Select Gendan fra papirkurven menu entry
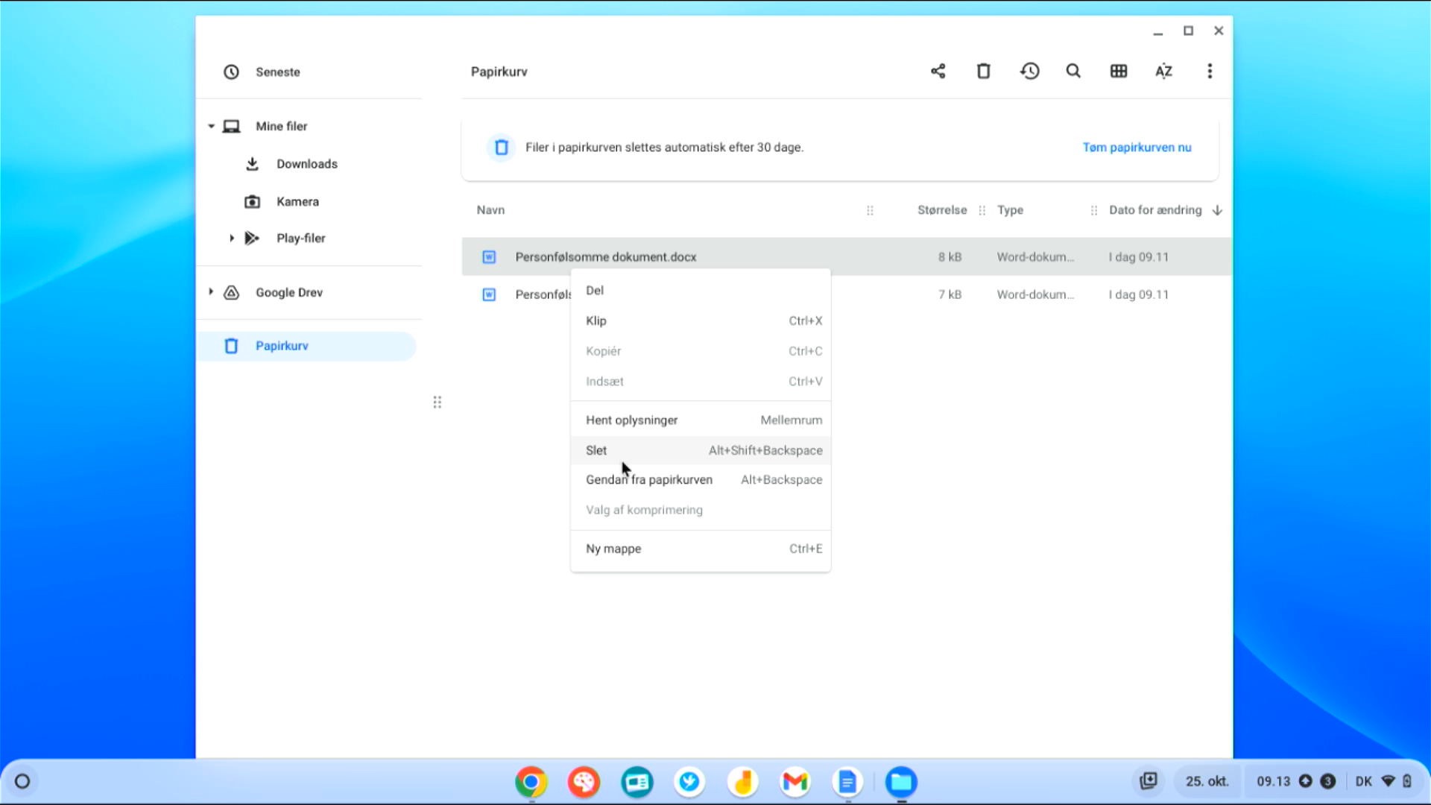The height and width of the screenshot is (805, 1431). coord(648,480)
